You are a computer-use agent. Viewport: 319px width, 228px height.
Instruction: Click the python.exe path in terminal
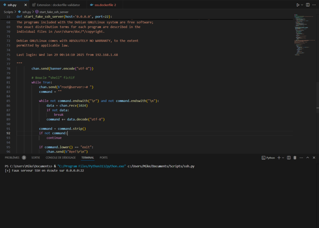[92, 166]
